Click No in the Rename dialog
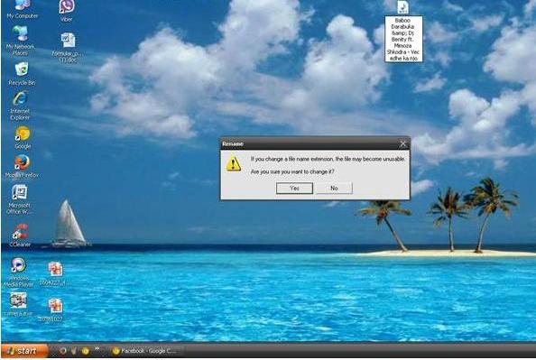 point(334,188)
